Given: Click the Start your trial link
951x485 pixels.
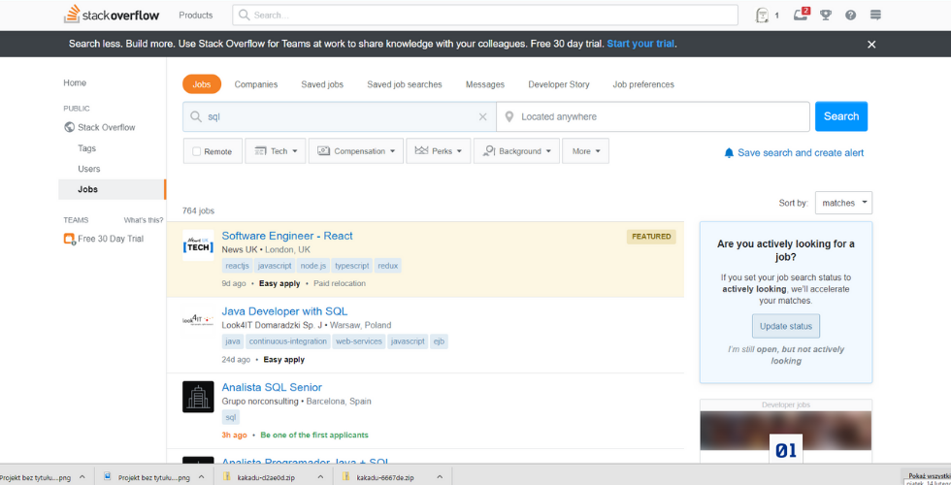Looking at the screenshot, I should tap(641, 44).
